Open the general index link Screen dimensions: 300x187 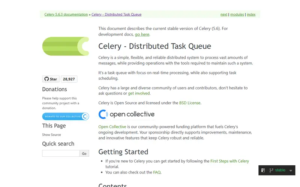click(251, 15)
